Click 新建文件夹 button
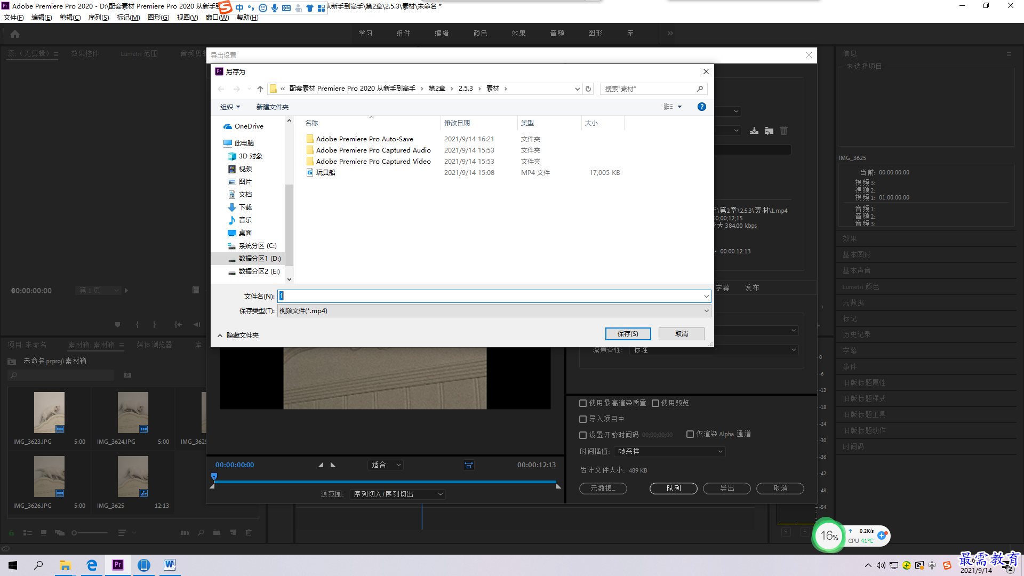The height and width of the screenshot is (576, 1024). point(272,107)
